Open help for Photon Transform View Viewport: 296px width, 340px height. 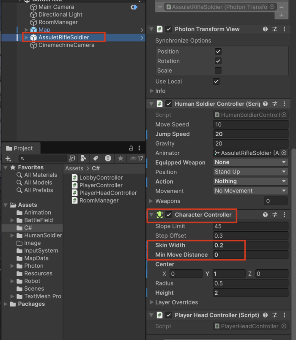(x=265, y=29)
